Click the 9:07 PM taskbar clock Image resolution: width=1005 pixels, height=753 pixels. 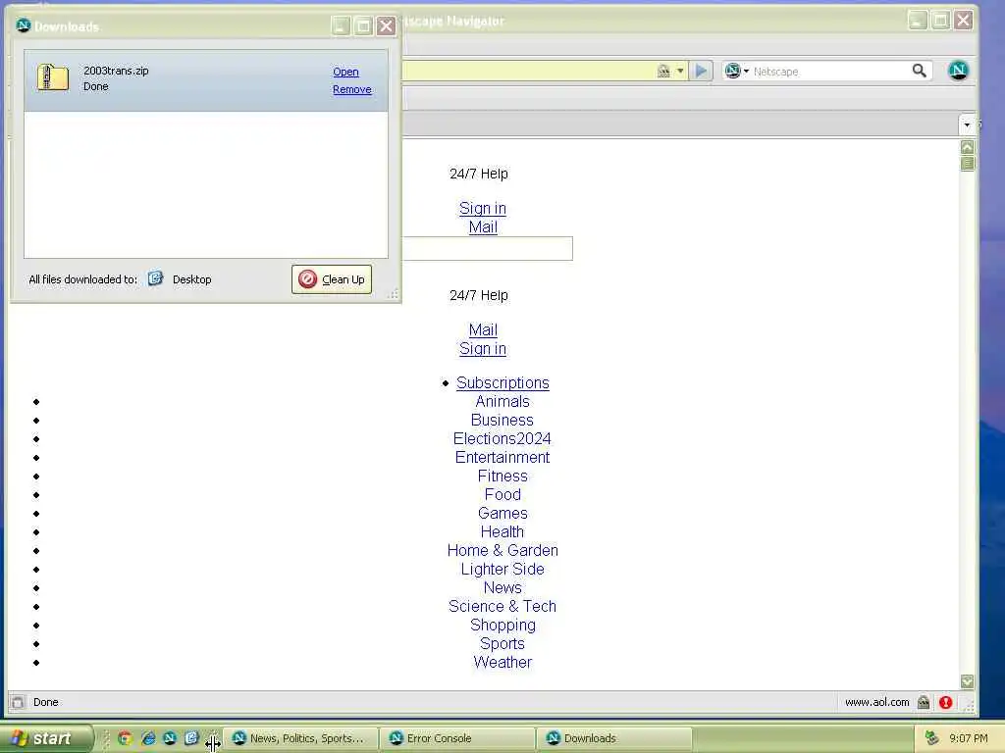point(969,738)
